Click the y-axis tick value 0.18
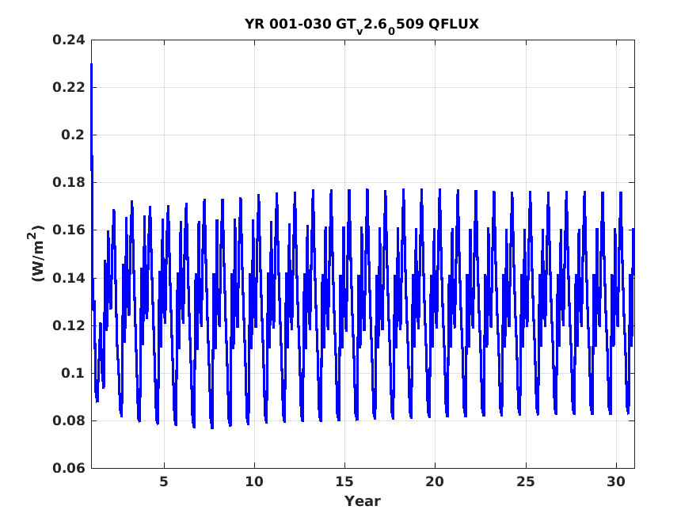700x525 pixels. click(x=69, y=183)
